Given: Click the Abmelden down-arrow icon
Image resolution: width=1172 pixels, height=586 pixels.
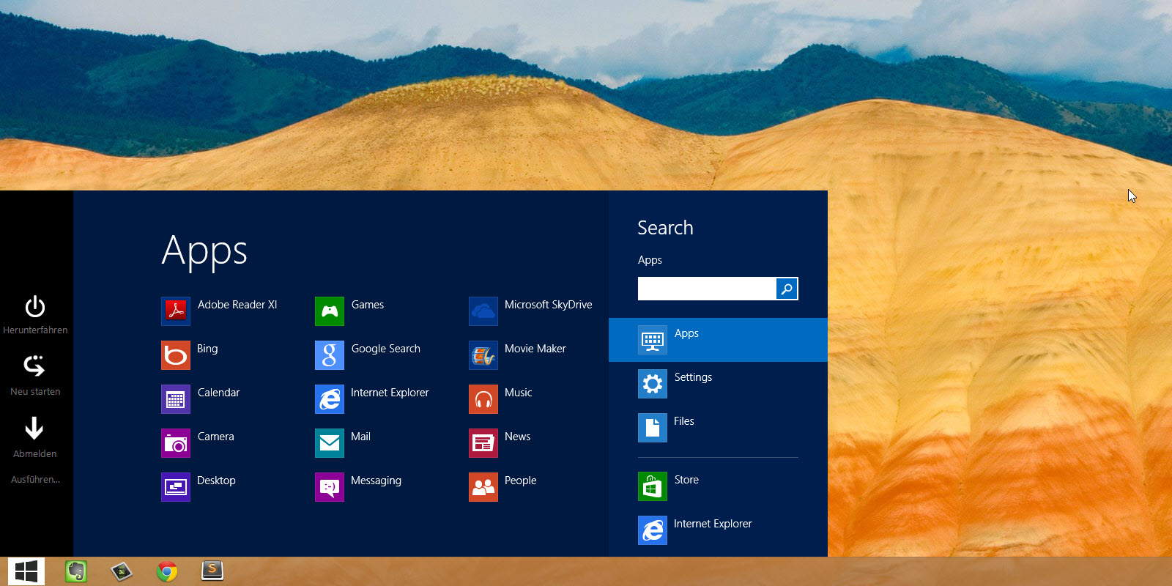Looking at the screenshot, I should click(34, 428).
